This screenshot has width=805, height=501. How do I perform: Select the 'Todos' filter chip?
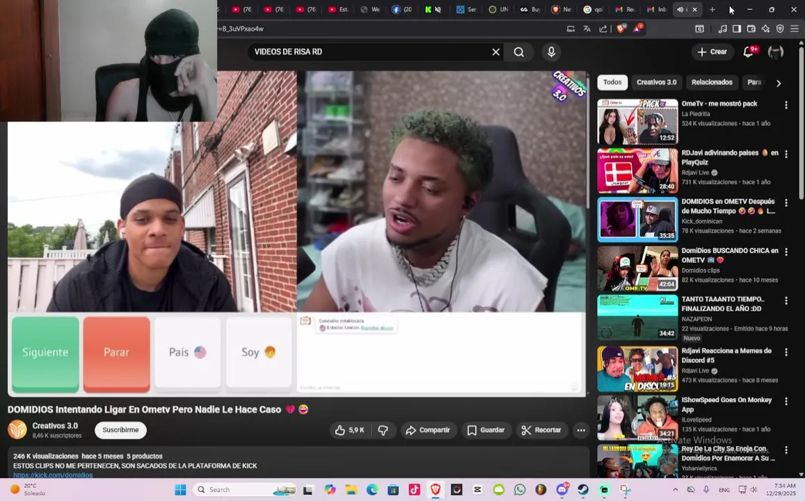612,82
